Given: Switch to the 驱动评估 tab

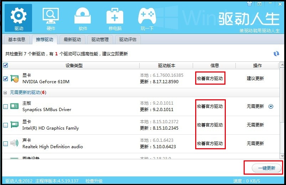Looking at the screenshot, I should [x=128, y=40].
